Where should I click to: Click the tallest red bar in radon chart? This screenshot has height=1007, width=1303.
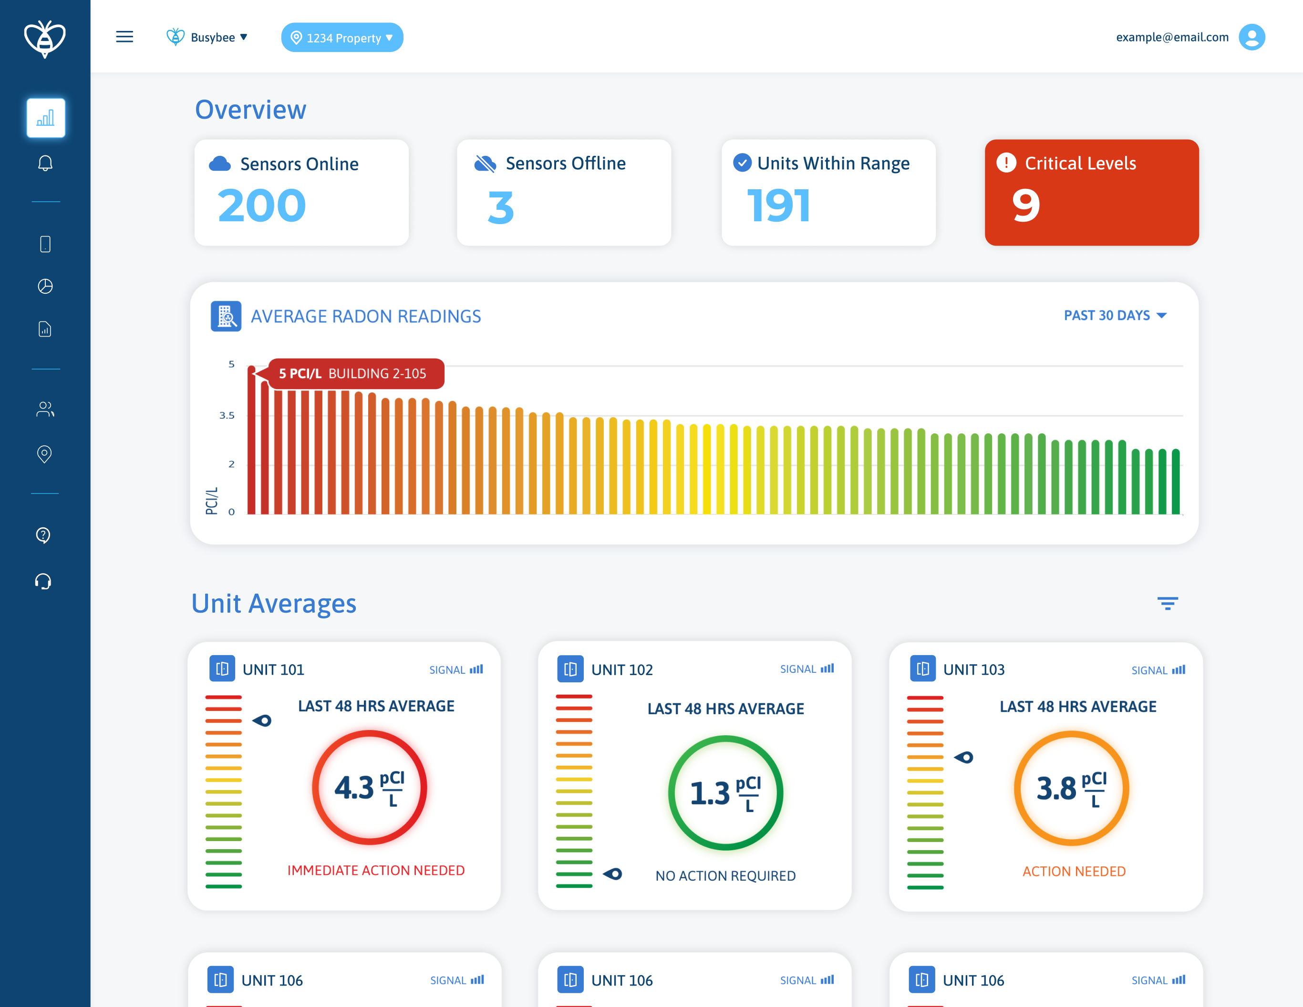tap(251, 440)
